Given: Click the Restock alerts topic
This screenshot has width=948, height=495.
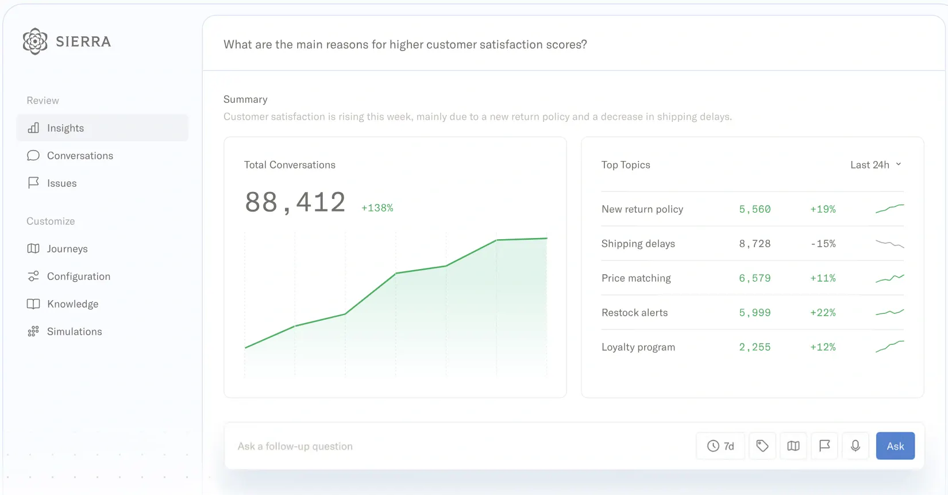Looking at the screenshot, I should [x=634, y=313].
